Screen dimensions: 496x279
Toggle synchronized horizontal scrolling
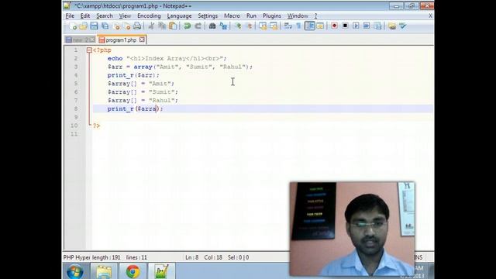[274, 26]
